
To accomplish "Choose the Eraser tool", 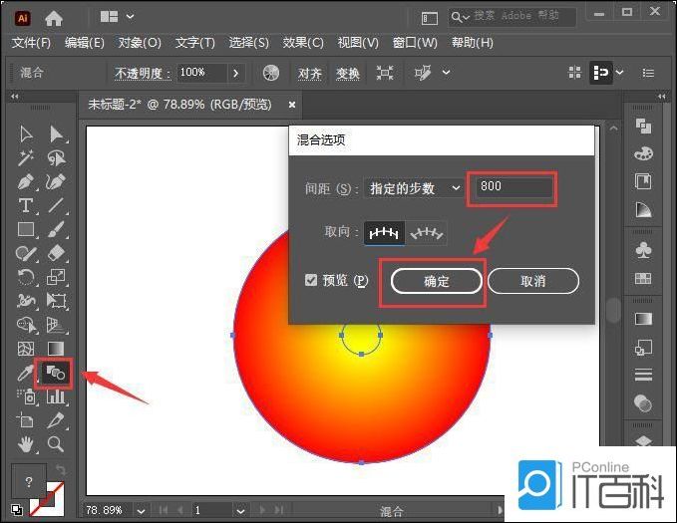I will click(x=56, y=253).
